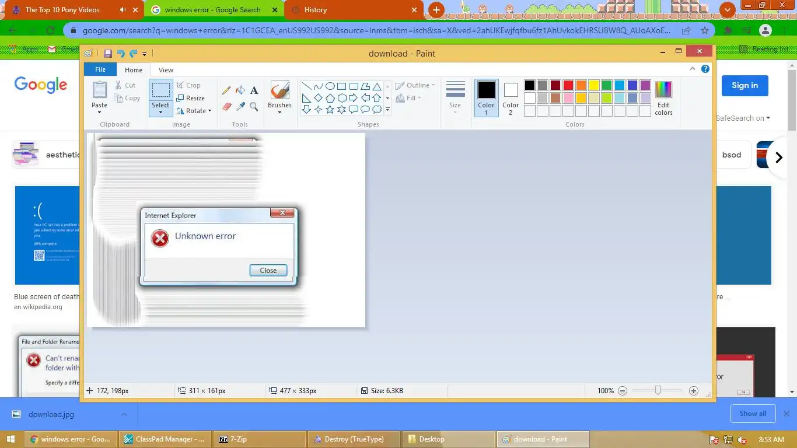This screenshot has width=797, height=448.
Task: Open the Size line-thickness dropdown
Action: click(x=455, y=97)
